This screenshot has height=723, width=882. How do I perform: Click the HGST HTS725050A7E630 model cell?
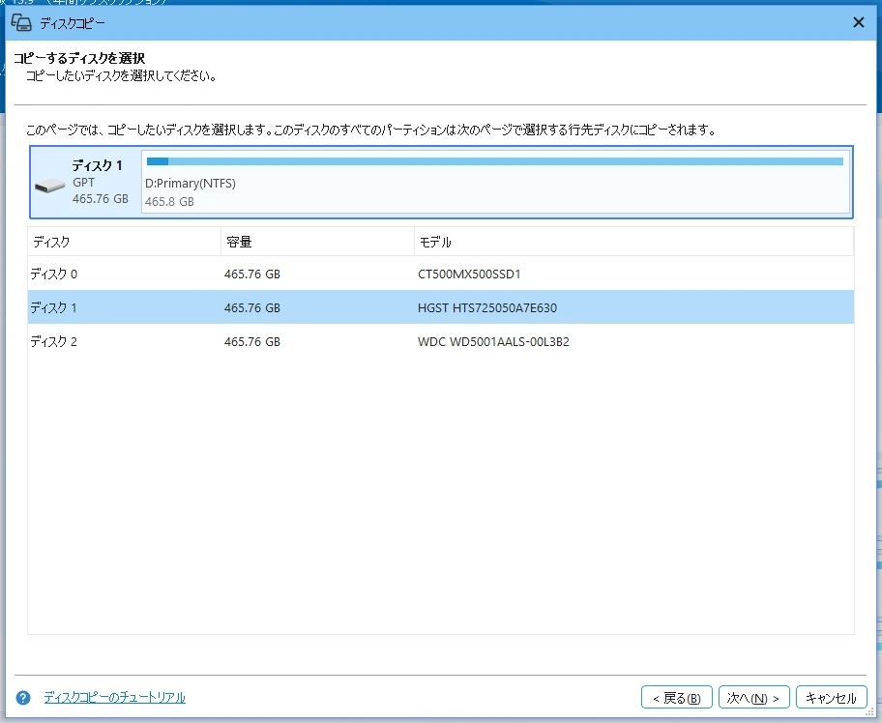point(487,307)
